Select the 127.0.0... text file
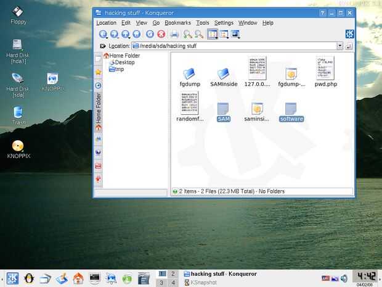382x287 pixels. coord(258,72)
